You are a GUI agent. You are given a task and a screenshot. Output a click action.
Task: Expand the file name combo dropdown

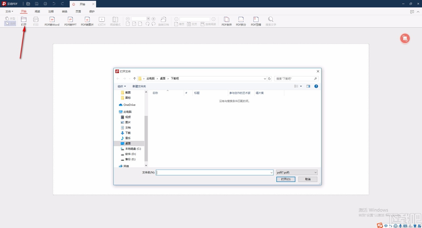[271, 172]
